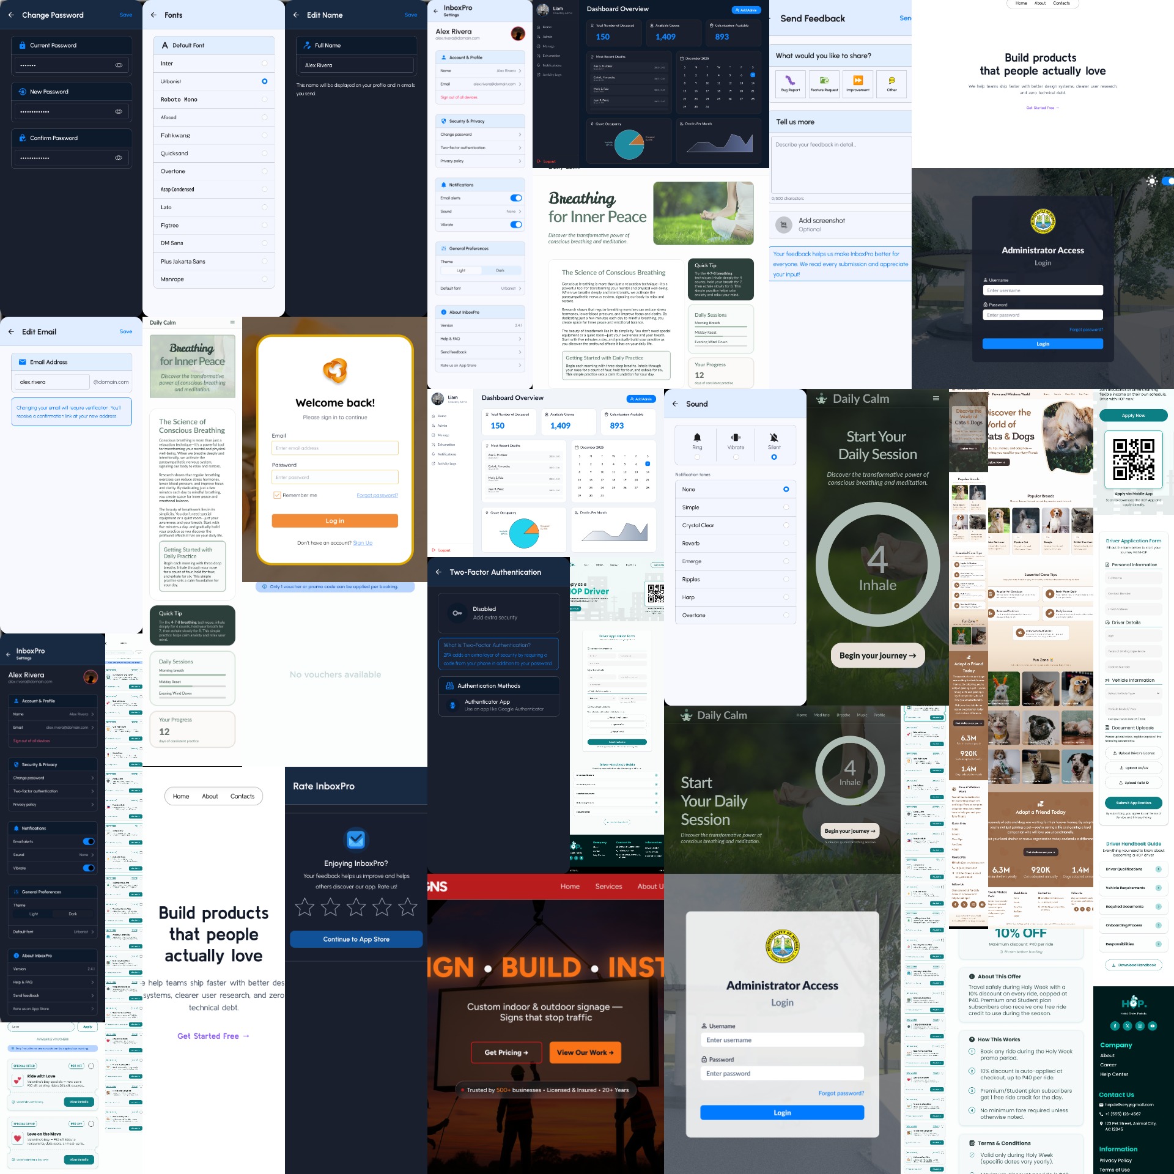Click the Add screenshot icon in Send Feedback

point(783,224)
